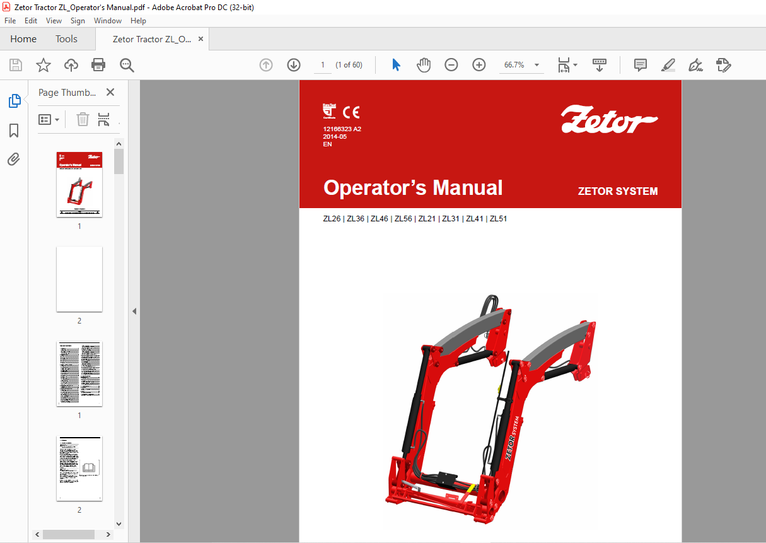Open the Window menu
Viewport: 766px width, 543px height.
(108, 21)
